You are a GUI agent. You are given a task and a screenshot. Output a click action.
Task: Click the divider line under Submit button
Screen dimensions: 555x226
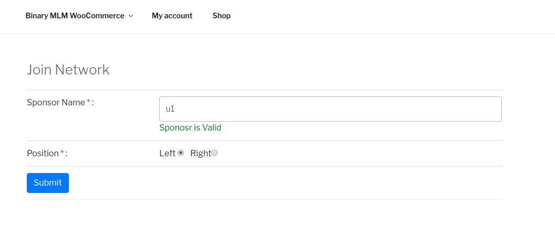(264, 199)
